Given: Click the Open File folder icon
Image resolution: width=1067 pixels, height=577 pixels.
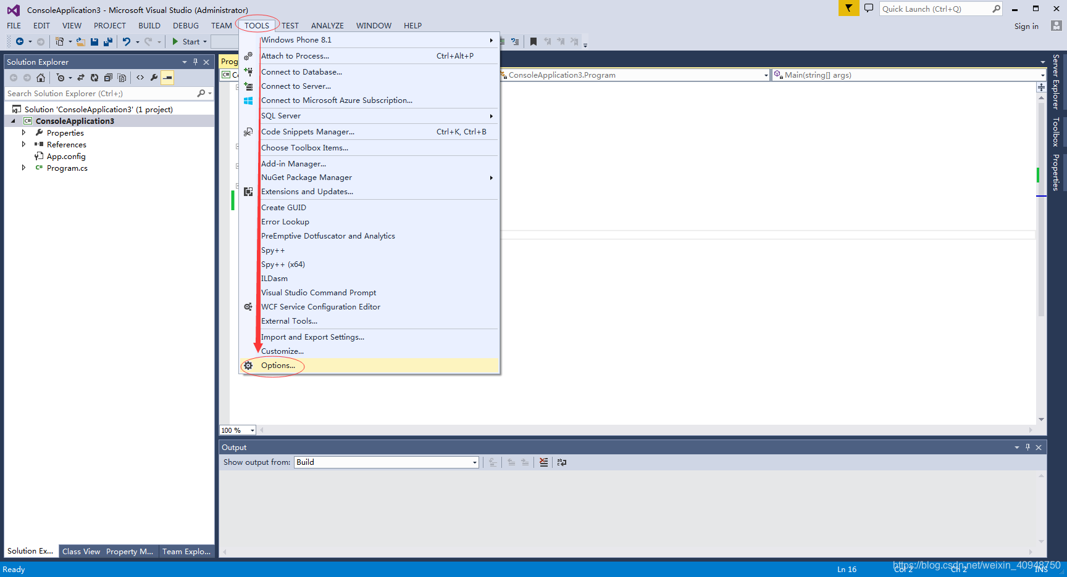Looking at the screenshot, I should coord(81,41).
